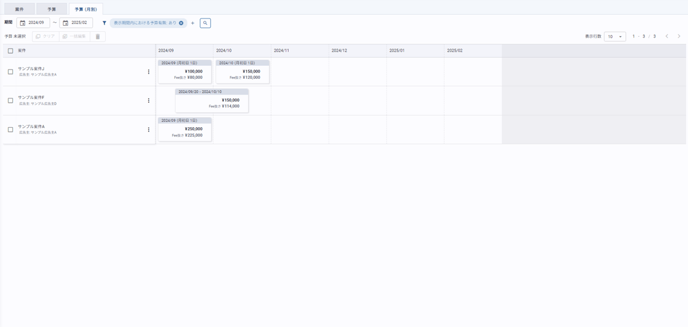Remove the 予算有無 filter chip
This screenshot has height=327, width=688.
181,23
